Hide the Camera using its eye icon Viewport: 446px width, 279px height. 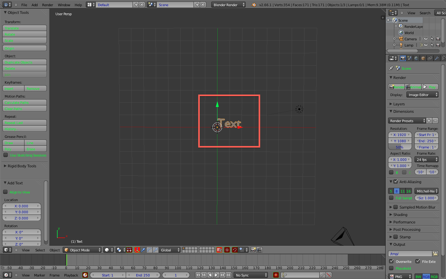coord(426,39)
